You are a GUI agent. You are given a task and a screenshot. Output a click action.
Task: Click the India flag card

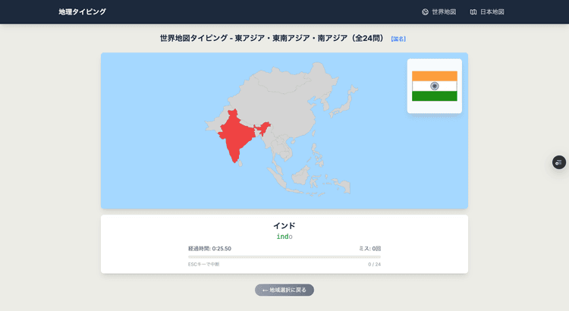tap(435, 86)
